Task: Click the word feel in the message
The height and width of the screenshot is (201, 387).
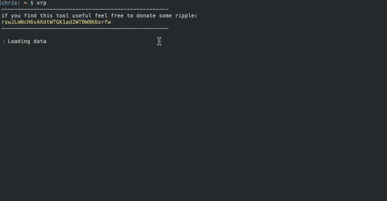Action: [101, 16]
